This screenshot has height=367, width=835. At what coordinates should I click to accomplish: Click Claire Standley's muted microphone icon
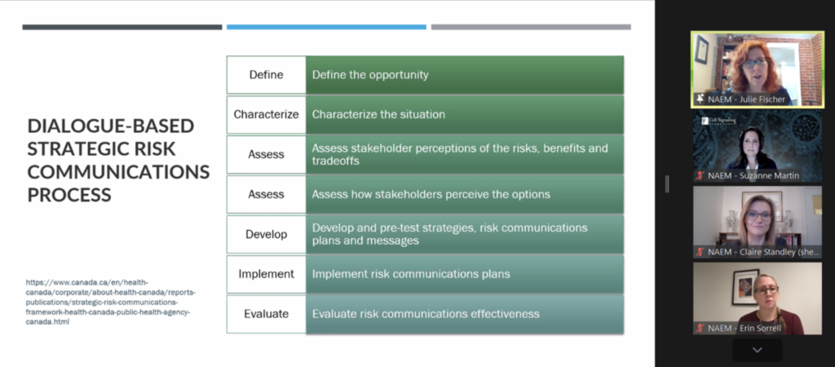coord(700,252)
